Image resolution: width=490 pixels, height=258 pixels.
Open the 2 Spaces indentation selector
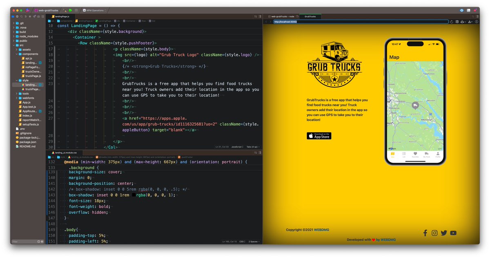[x=254, y=242]
